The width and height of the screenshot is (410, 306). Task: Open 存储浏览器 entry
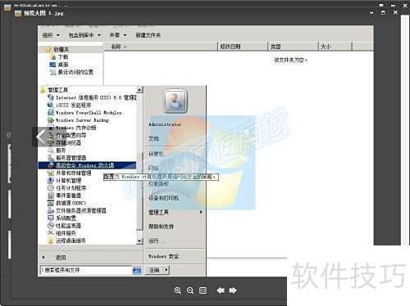point(68,142)
